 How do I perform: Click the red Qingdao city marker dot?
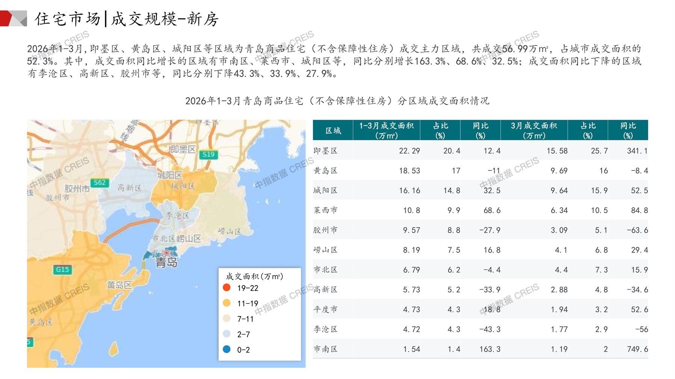[x=166, y=253]
